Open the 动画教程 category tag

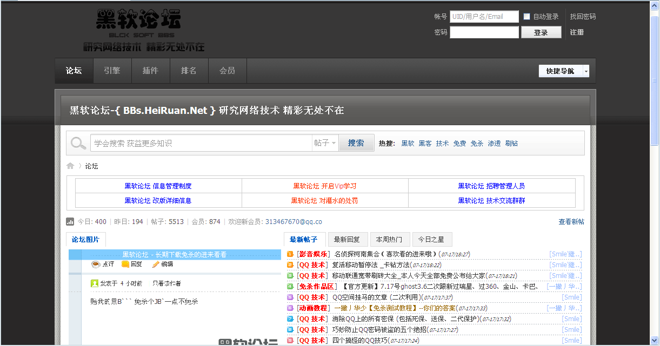(x=313, y=308)
